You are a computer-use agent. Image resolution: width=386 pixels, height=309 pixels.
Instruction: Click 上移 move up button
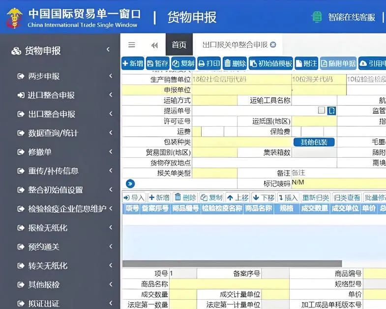[238, 197]
